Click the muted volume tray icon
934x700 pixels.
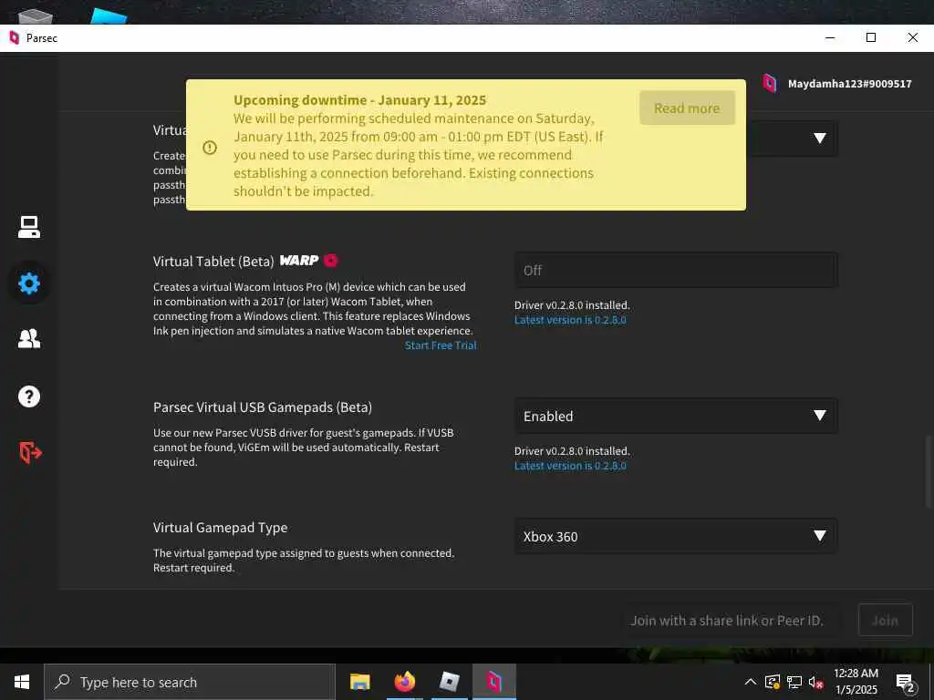[x=815, y=683]
